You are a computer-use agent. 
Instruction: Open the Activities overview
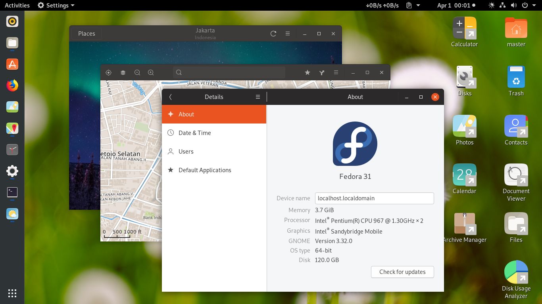[x=17, y=5]
